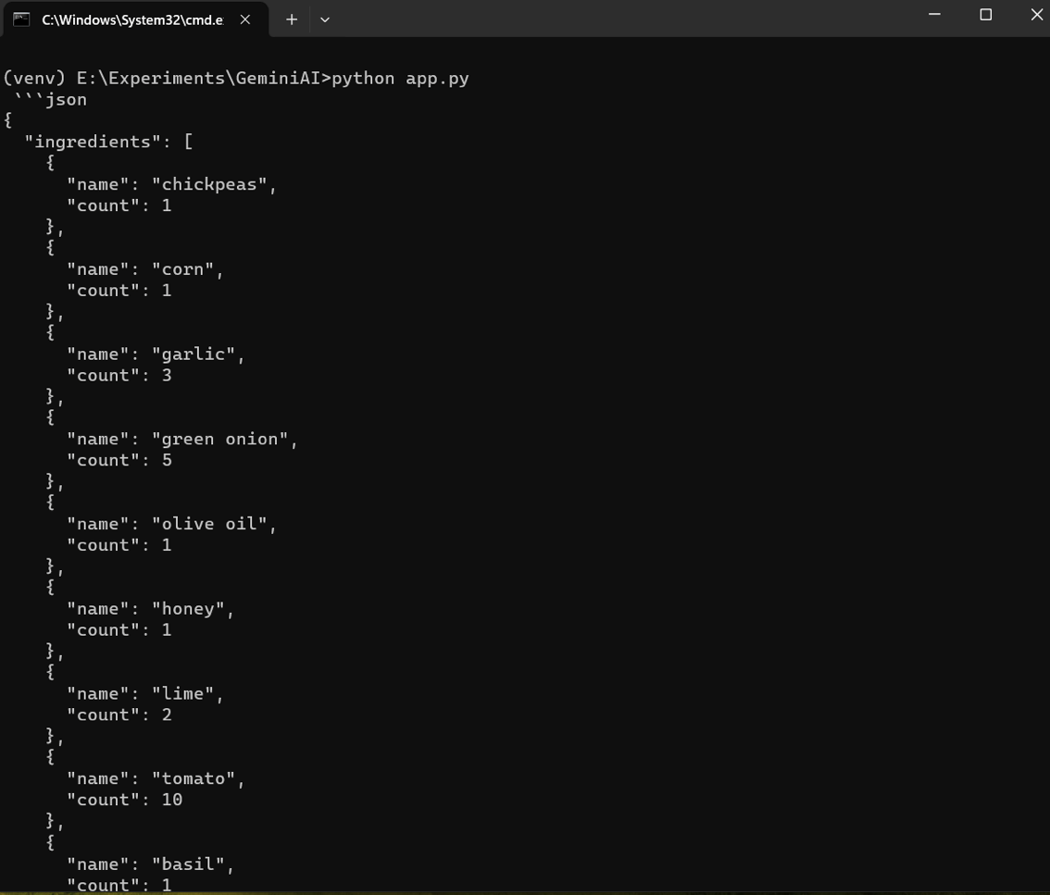Click the tomato count value 10
Screen dimensions: 1050x895
(x=172, y=800)
